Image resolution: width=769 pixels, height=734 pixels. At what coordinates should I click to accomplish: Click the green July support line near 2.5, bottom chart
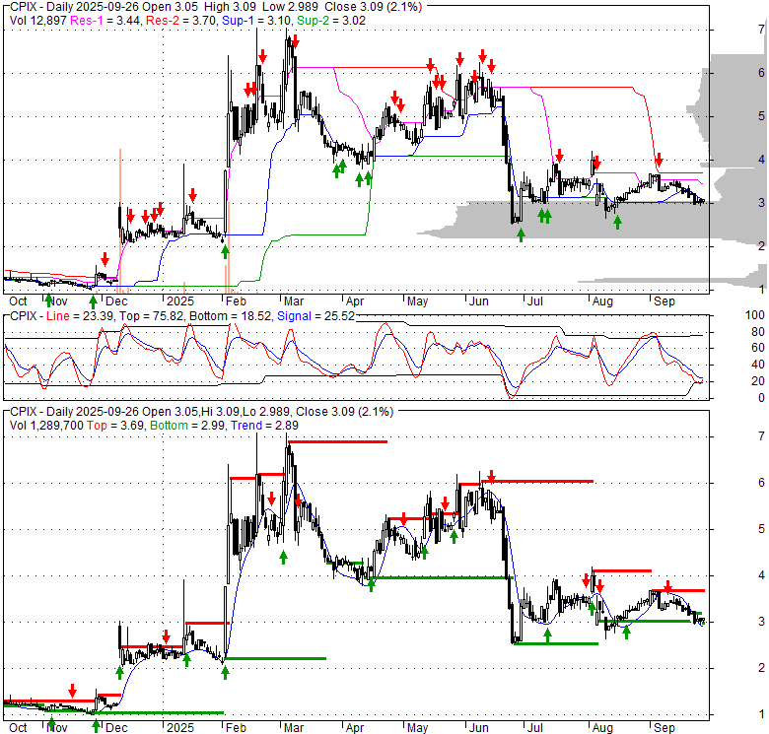click(556, 643)
